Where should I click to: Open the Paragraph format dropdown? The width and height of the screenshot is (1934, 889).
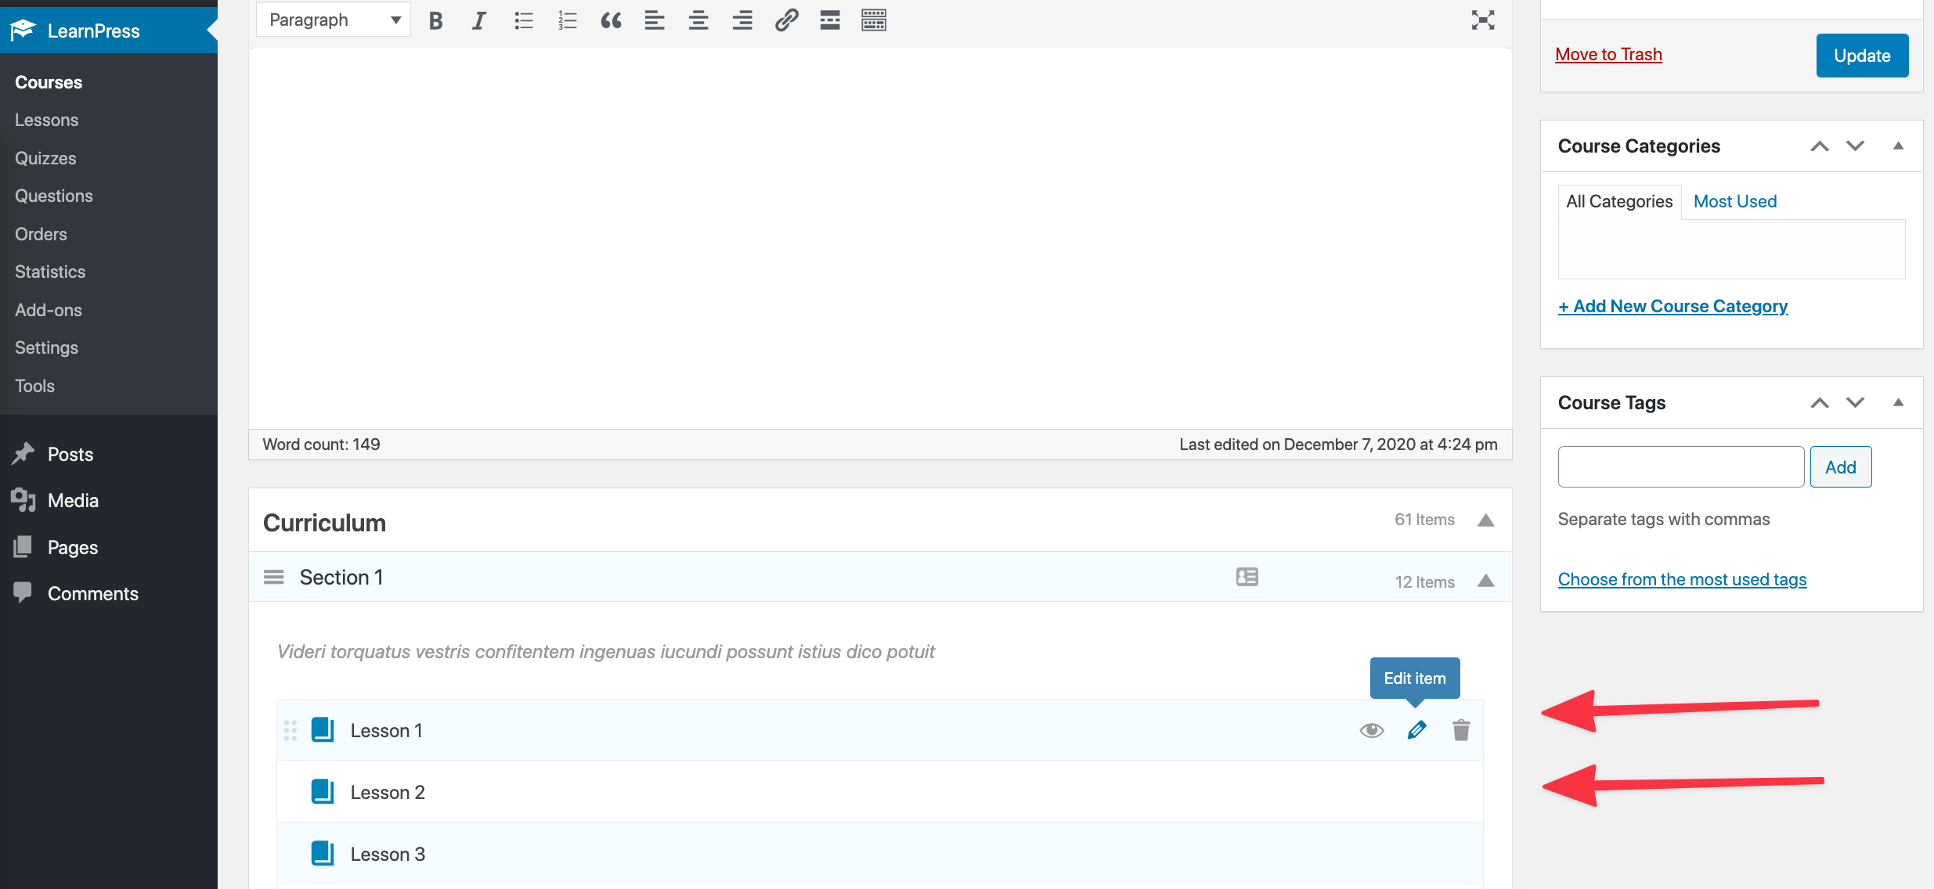coord(334,20)
